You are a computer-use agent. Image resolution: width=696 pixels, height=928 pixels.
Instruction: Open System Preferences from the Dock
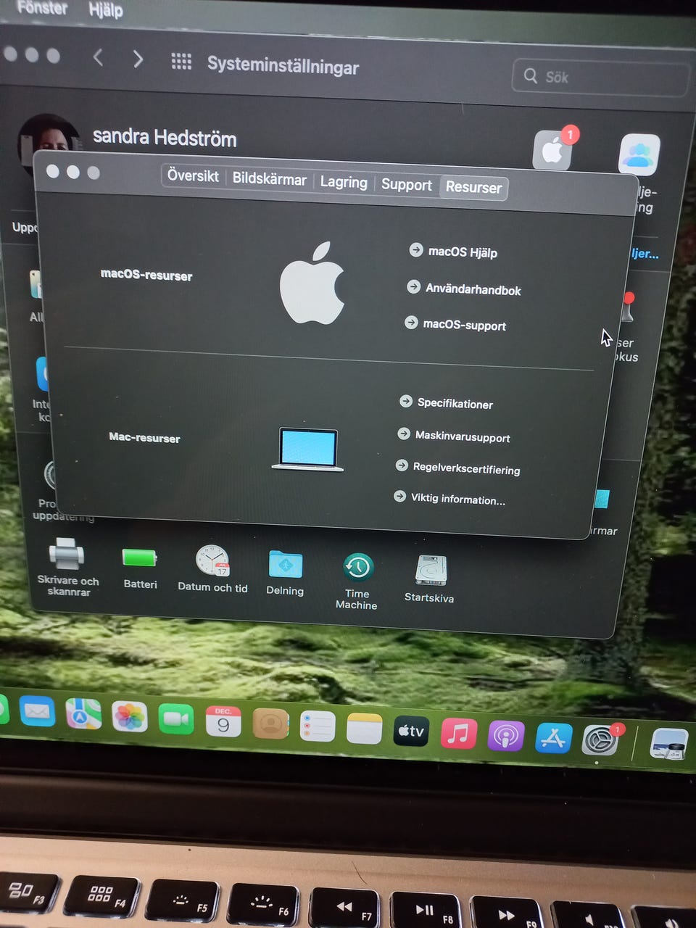[601, 741]
